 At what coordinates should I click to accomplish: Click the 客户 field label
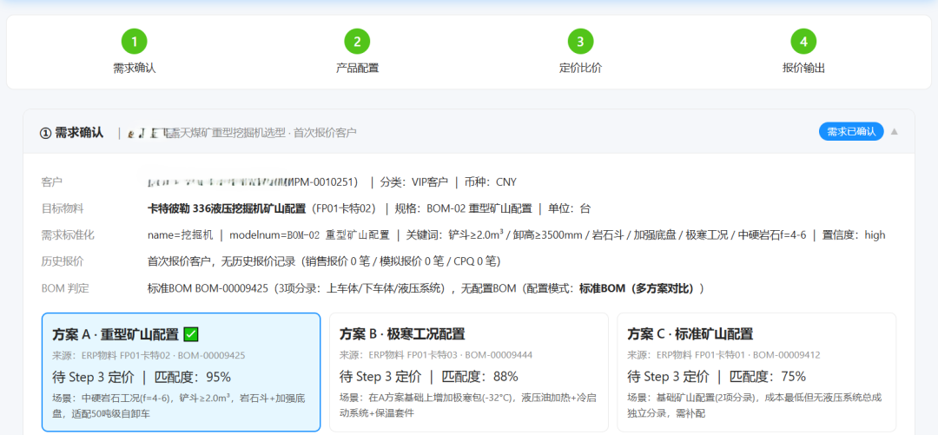point(52,181)
